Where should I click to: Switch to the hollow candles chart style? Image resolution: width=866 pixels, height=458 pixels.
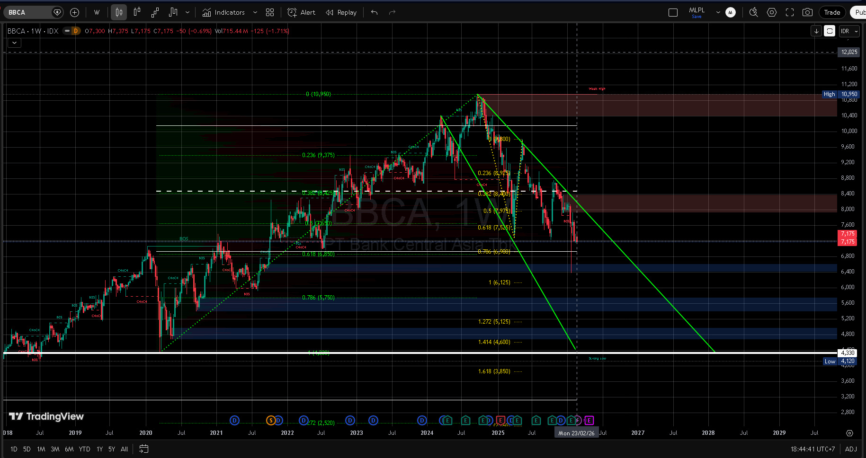click(137, 12)
